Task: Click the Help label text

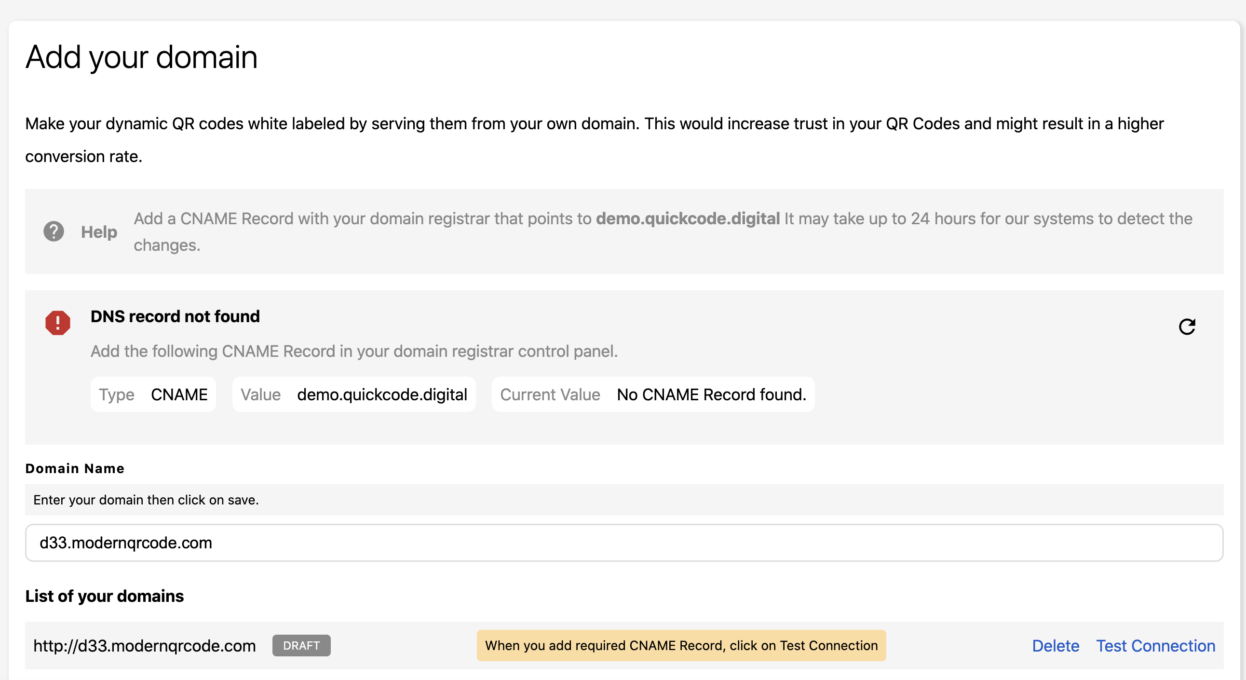Action: click(x=99, y=232)
